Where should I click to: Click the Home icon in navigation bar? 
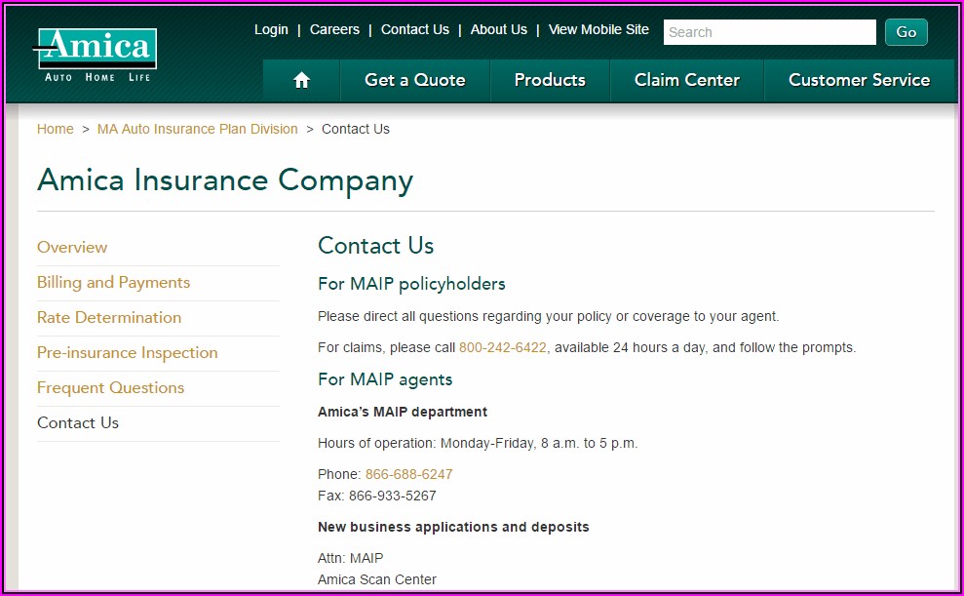(301, 81)
